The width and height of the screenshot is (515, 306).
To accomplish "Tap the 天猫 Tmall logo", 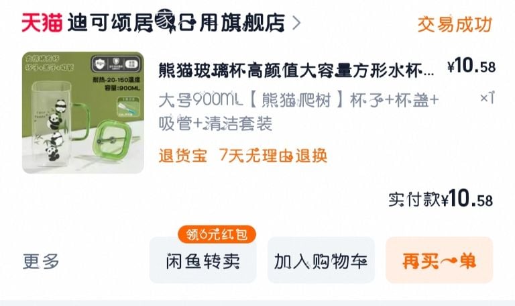I will tap(42, 23).
